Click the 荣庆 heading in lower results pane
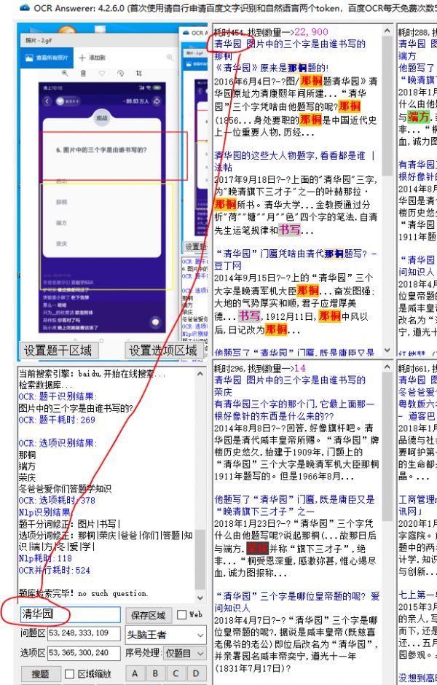 tap(223, 392)
